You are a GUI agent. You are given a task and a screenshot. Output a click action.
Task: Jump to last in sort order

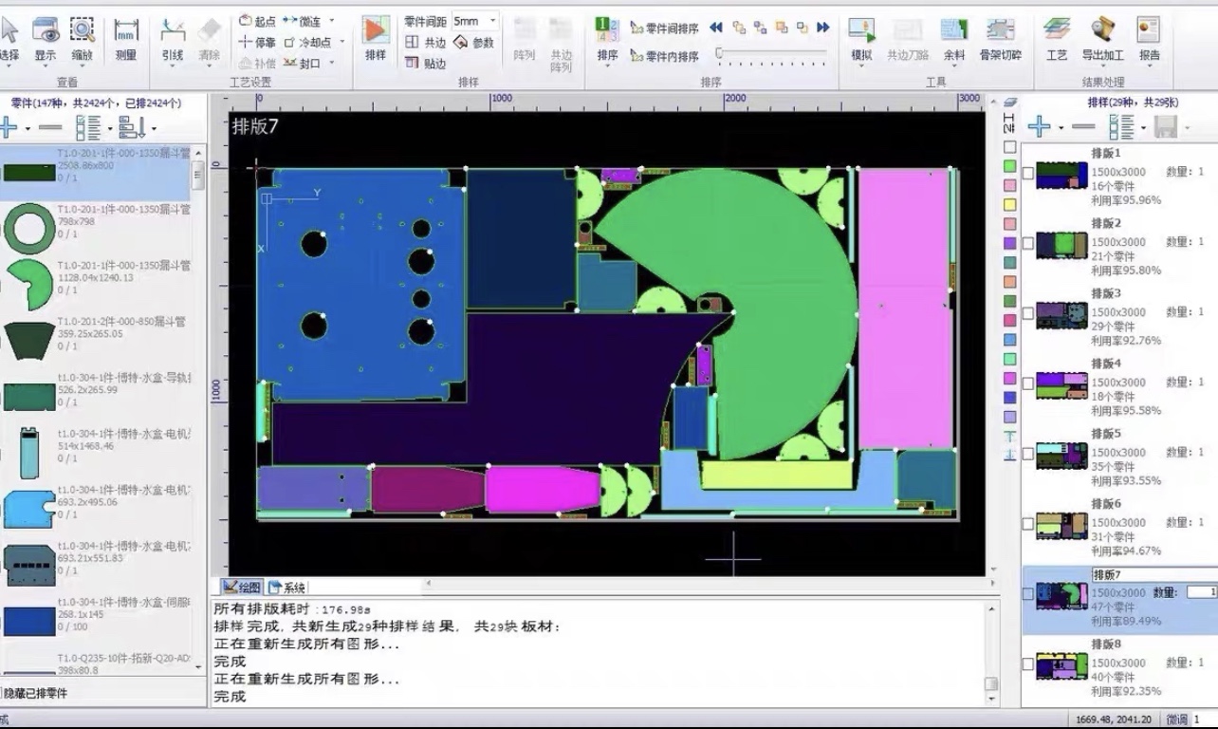[823, 28]
